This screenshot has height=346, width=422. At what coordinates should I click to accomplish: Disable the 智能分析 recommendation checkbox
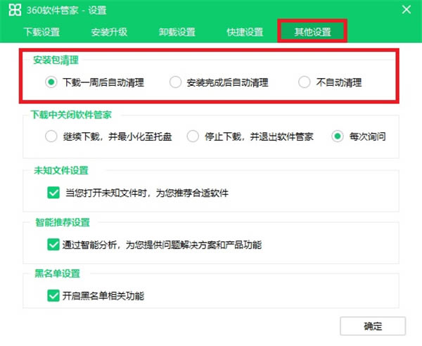coord(53,244)
